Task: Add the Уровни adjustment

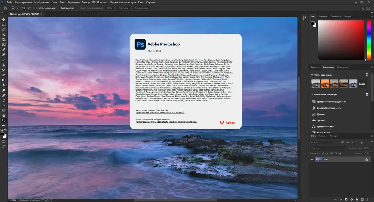Action: 321,120
